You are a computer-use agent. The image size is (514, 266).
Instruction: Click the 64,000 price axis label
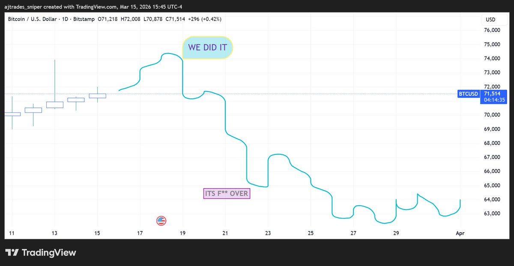[491, 200]
